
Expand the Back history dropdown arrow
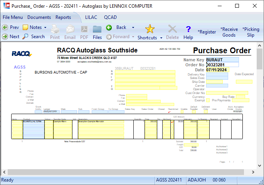133,27
